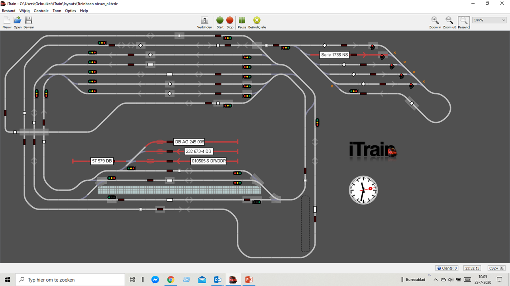
Task: Open the Mail app from taskbar
Action: 202,280
